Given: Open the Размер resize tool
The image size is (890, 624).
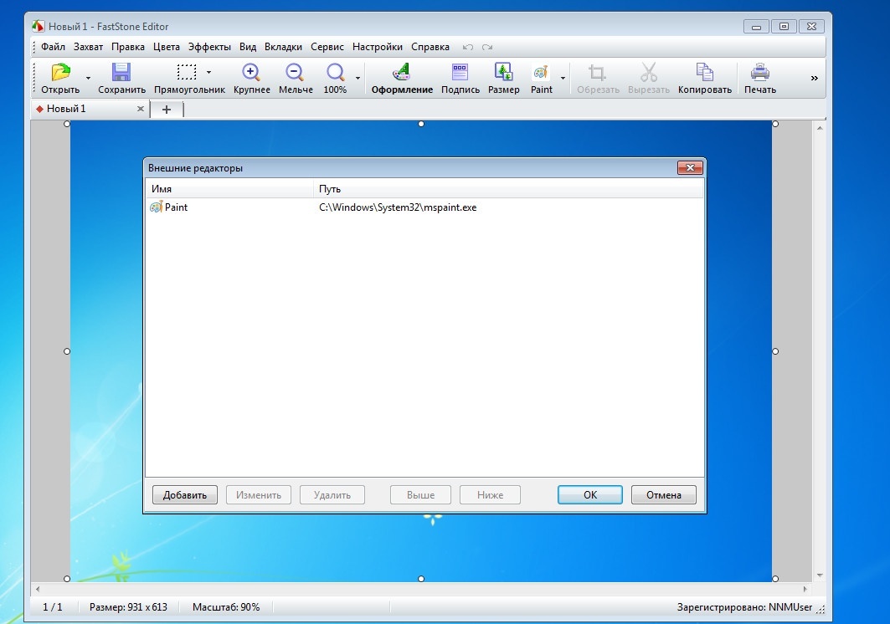Looking at the screenshot, I should (x=503, y=79).
